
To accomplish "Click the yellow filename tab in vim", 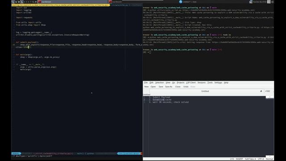I will pyautogui.click(x=61, y=5).
